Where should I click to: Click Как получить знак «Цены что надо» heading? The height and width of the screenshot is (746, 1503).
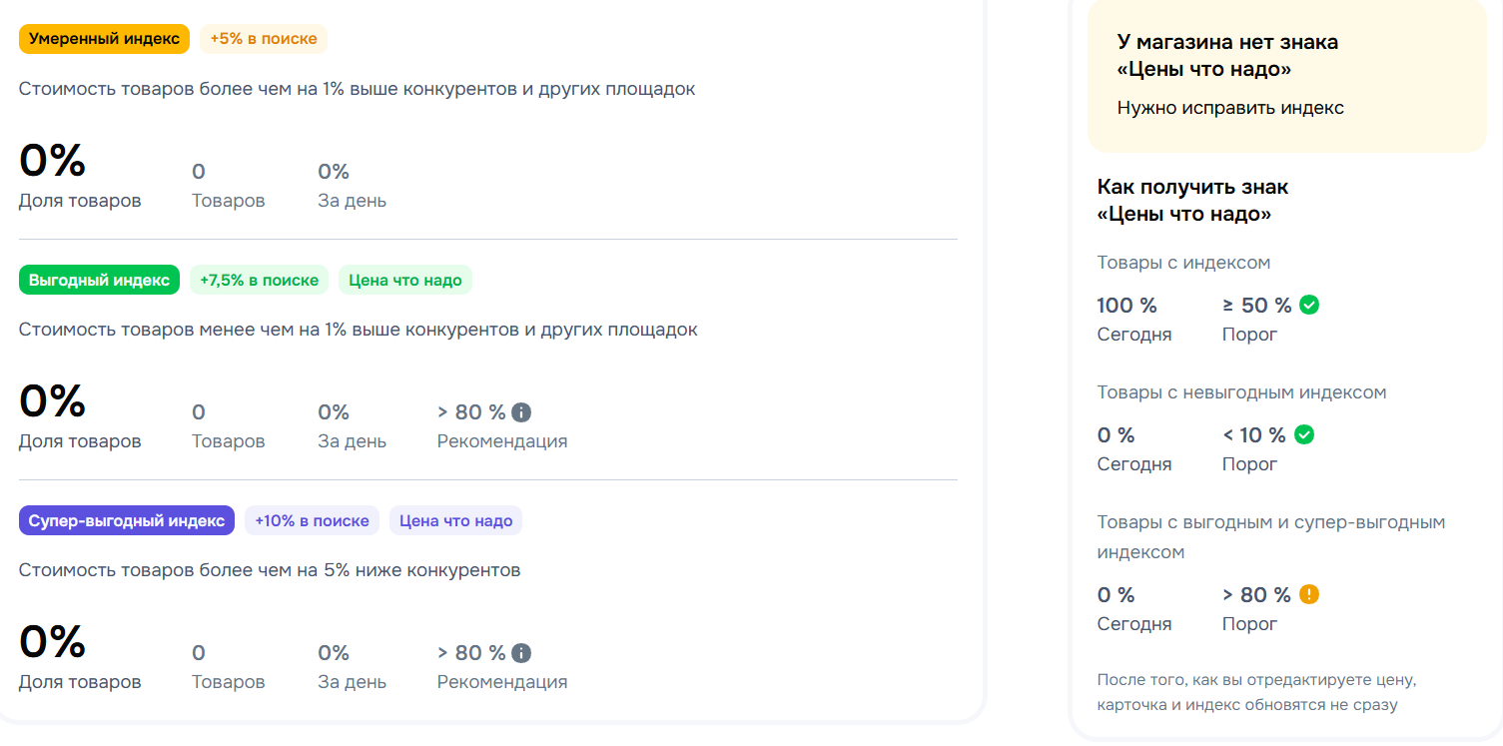tap(1192, 200)
